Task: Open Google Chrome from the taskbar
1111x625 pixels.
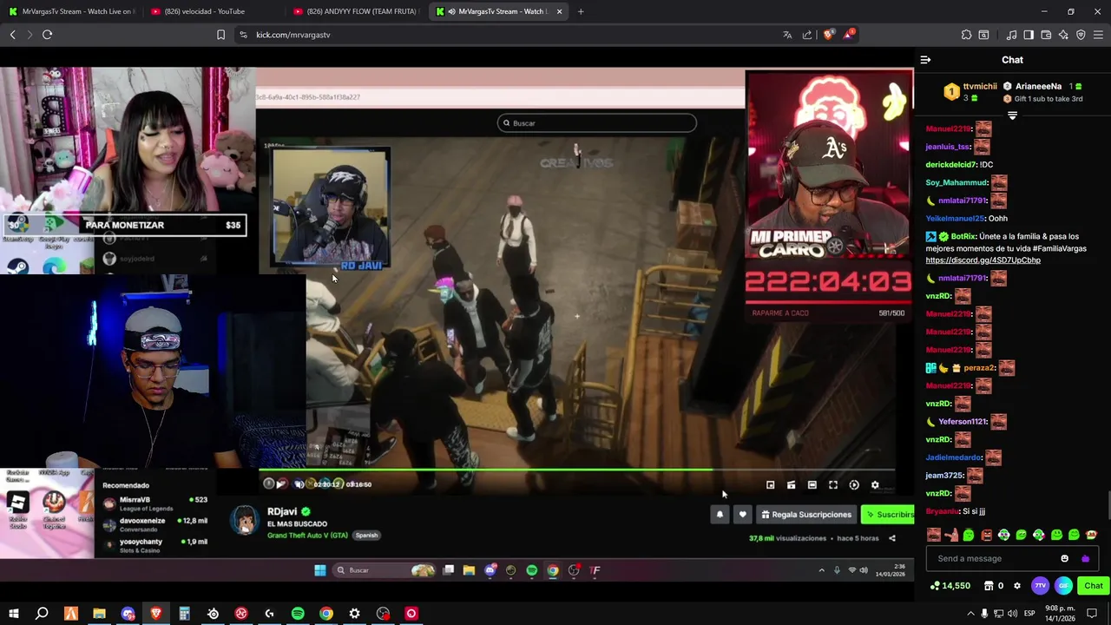Action: pos(326,614)
